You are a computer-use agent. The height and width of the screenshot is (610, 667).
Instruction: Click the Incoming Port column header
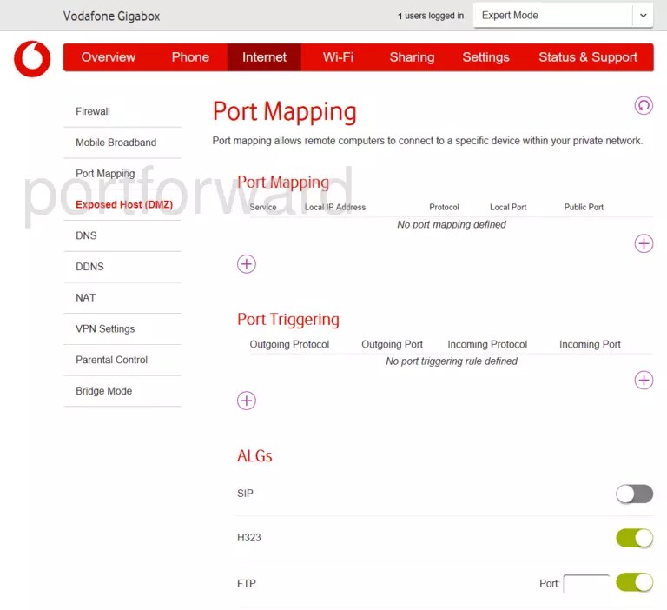point(590,344)
